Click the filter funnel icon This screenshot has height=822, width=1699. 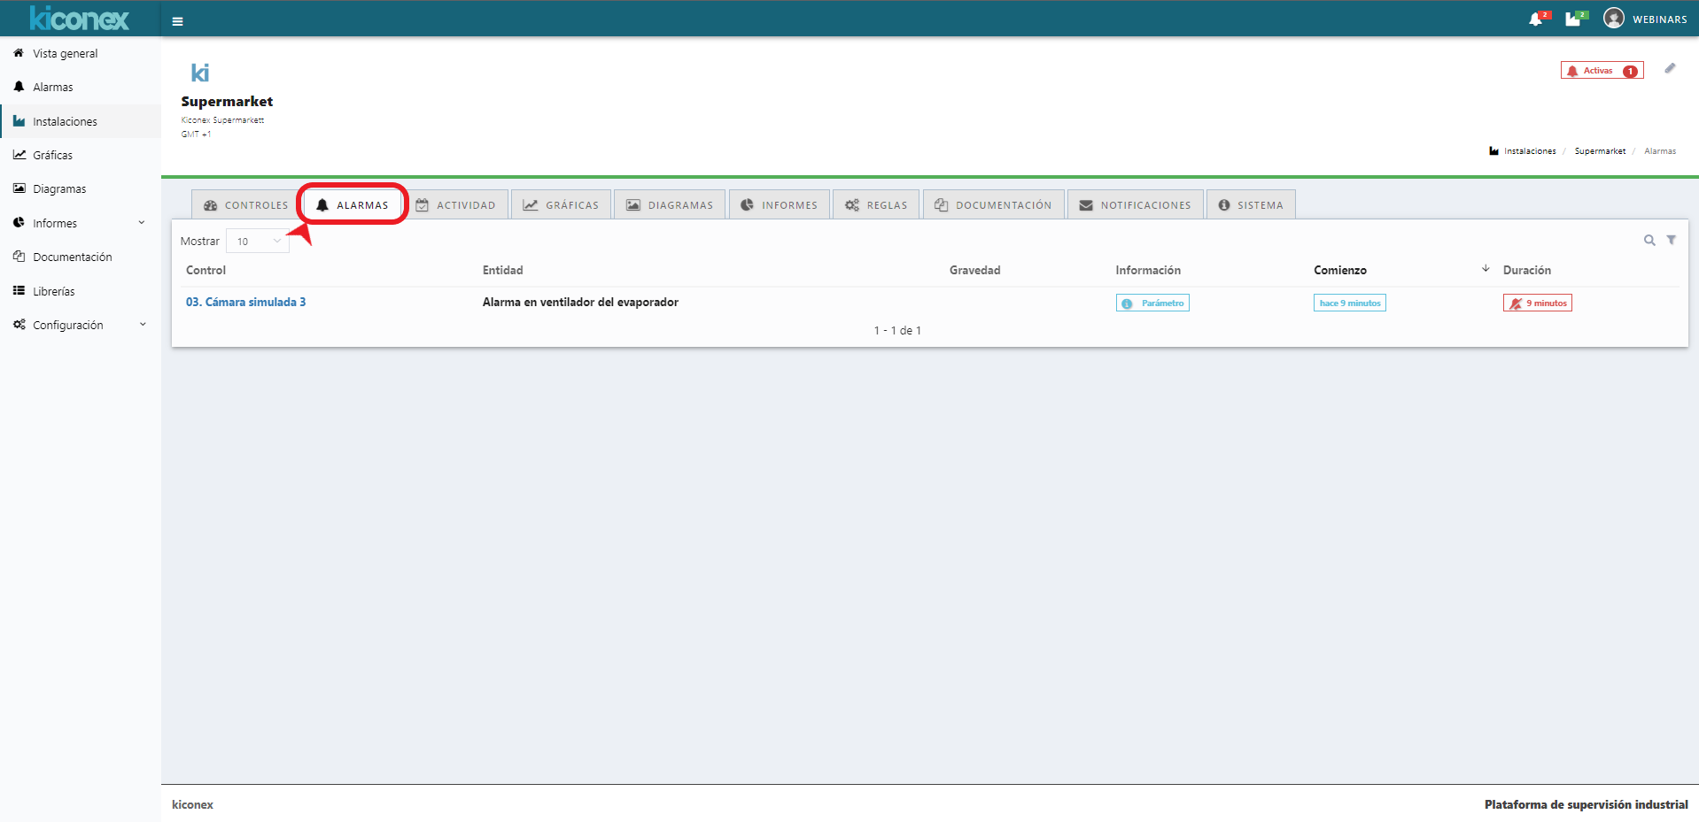click(x=1672, y=240)
